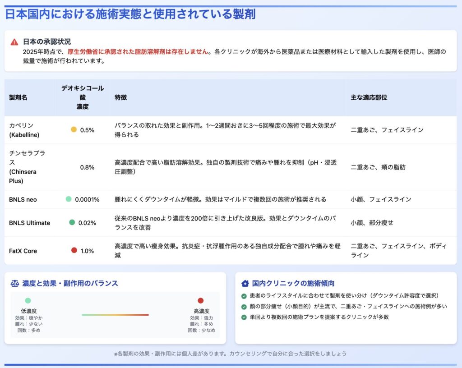
Task: Click the 回数：多め text
Action: coord(28,330)
